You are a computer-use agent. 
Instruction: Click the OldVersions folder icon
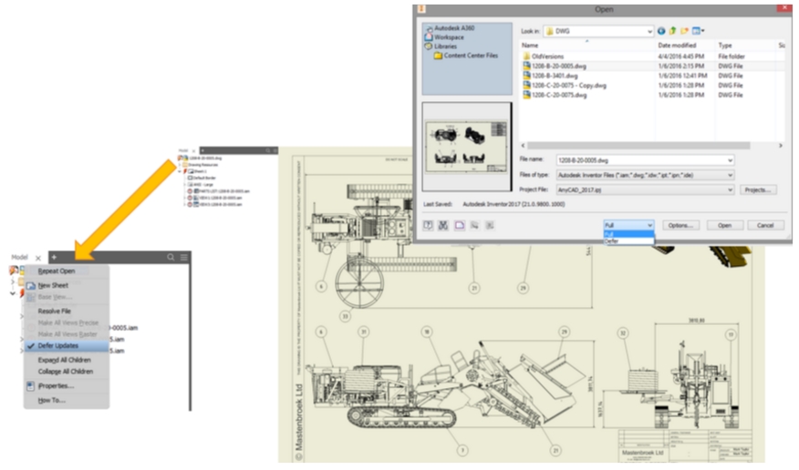[526, 56]
